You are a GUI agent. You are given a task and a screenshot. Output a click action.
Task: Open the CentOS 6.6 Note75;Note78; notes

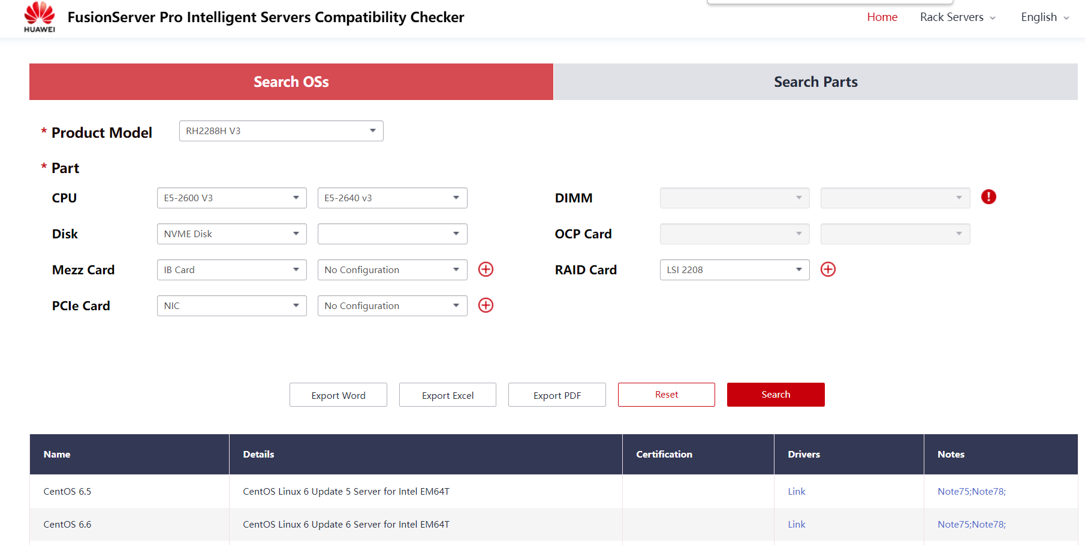pos(971,525)
